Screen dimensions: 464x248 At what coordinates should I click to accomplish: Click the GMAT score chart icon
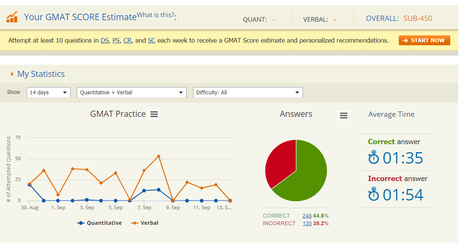(x=12, y=17)
